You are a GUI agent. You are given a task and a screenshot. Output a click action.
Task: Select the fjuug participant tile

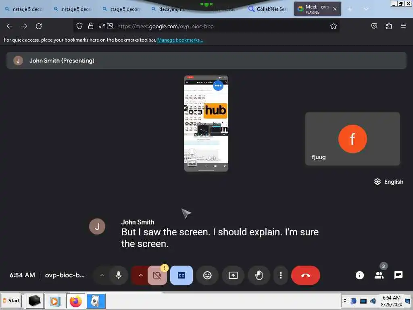pyautogui.click(x=353, y=139)
